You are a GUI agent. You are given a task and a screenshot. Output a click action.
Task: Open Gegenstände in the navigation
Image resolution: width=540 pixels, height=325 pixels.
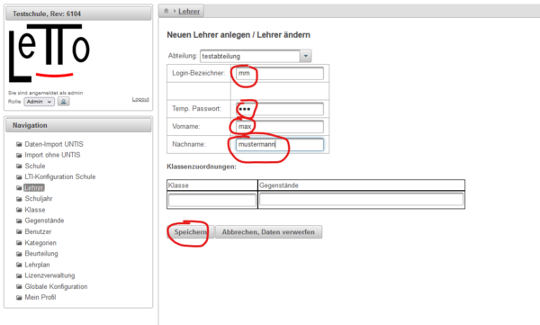[x=44, y=221]
